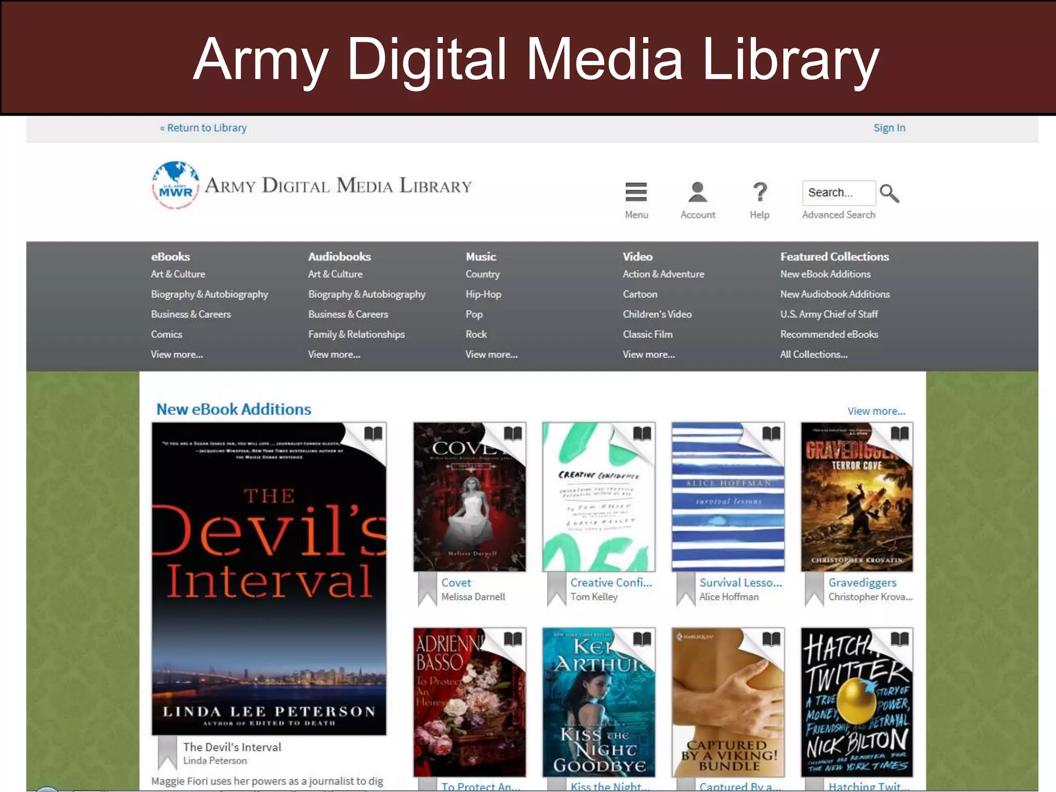Click the eBook icon on Covet cover
This screenshot has height=792, width=1056.
pyautogui.click(x=513, y=433)
